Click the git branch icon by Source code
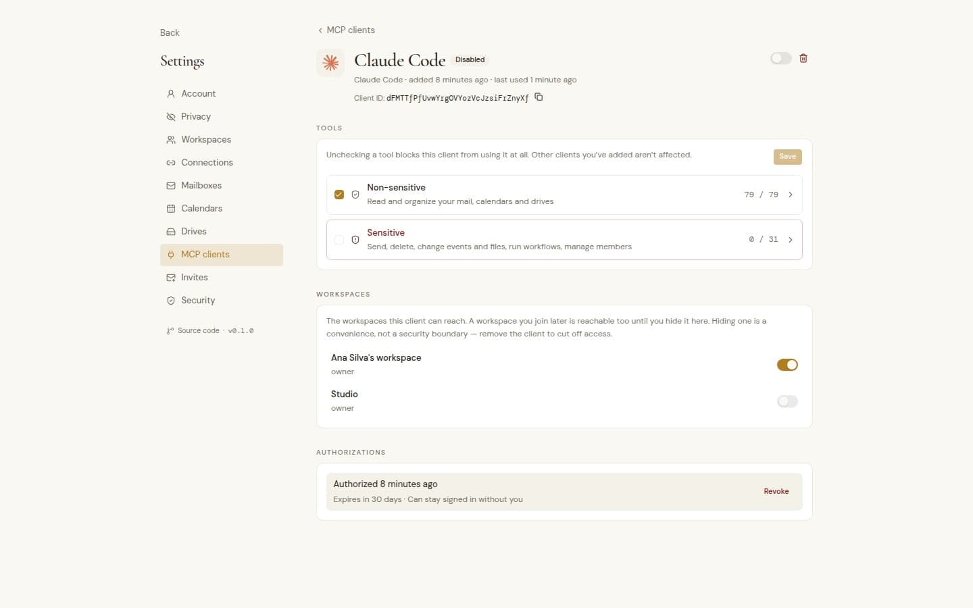973x608 pixels. click(170, 331)
